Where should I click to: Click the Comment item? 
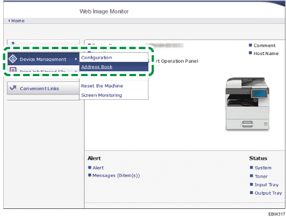(264, 45)
